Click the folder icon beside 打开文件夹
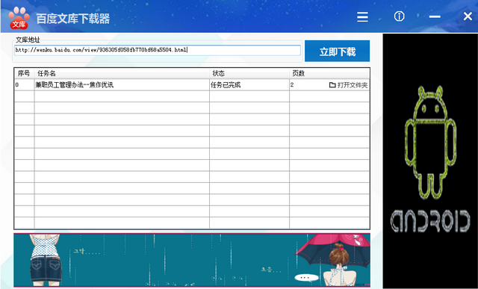Image resolution: width=478 pixels, height=289 pixels. [x=332, y=85]
